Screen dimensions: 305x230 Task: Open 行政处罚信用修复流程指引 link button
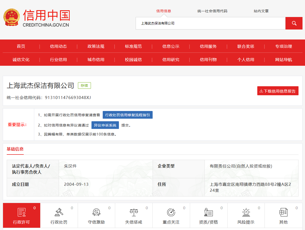click(127, 115)
